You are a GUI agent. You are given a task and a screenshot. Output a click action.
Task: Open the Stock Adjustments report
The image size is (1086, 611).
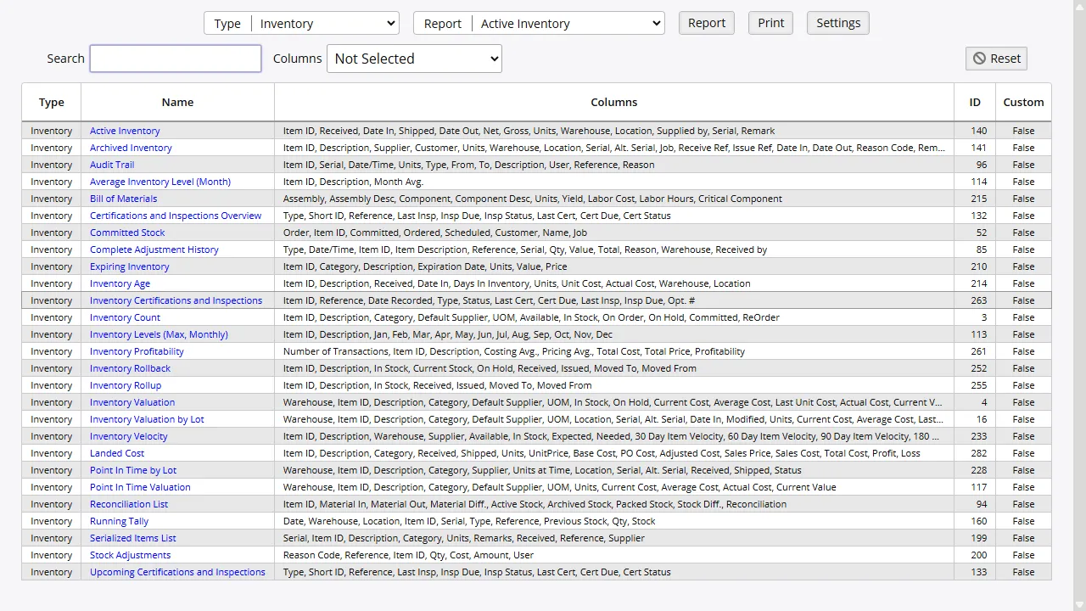tap(130, 555)
